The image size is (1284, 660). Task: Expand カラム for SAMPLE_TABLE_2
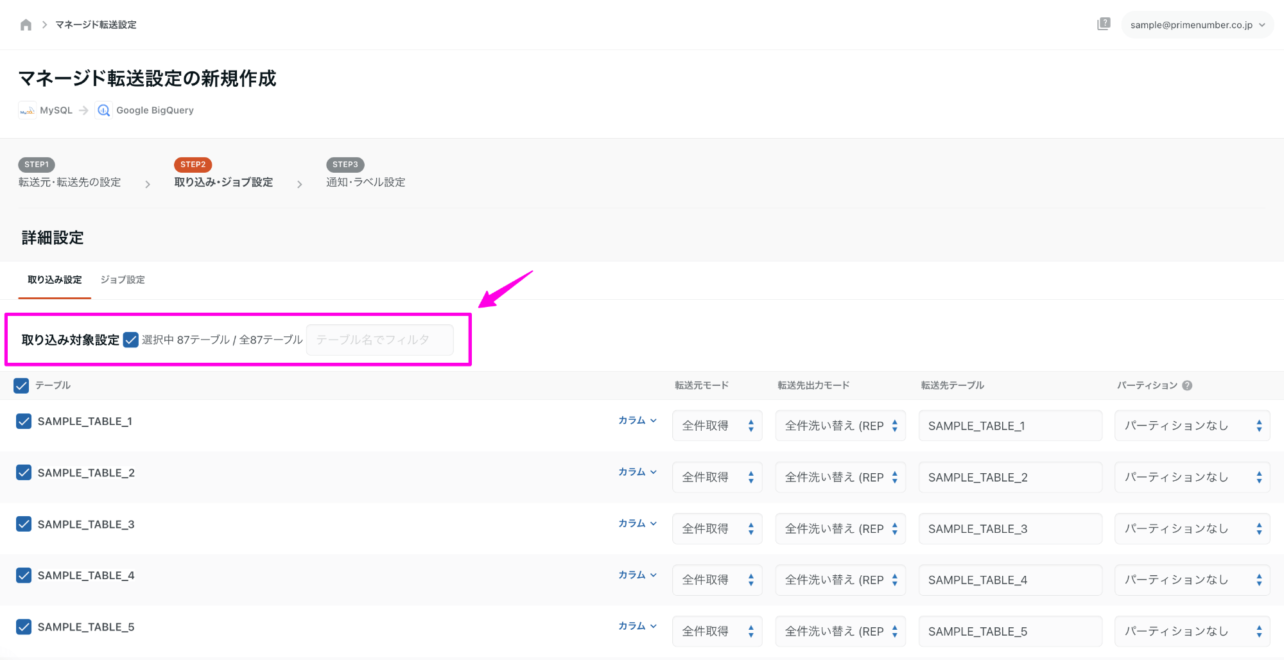tap(638, 472)
